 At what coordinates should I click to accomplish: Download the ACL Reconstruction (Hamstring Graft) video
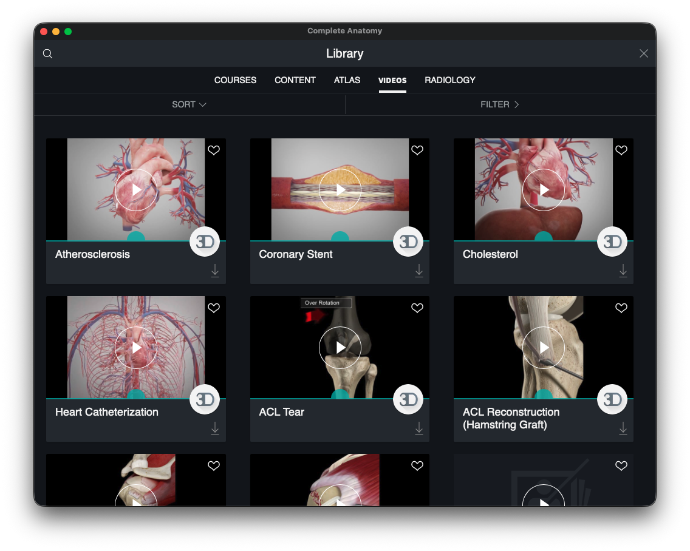(623, 428)
